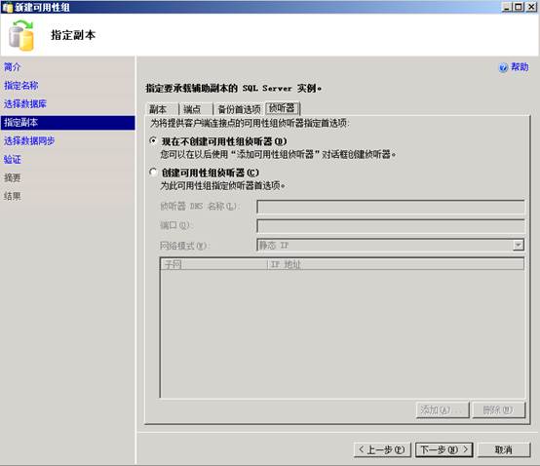Go to 选择数据同步 step in sidebar
The height and width of the screenshot is (466, 540).
pyautogui.click(x=29, y=140)
